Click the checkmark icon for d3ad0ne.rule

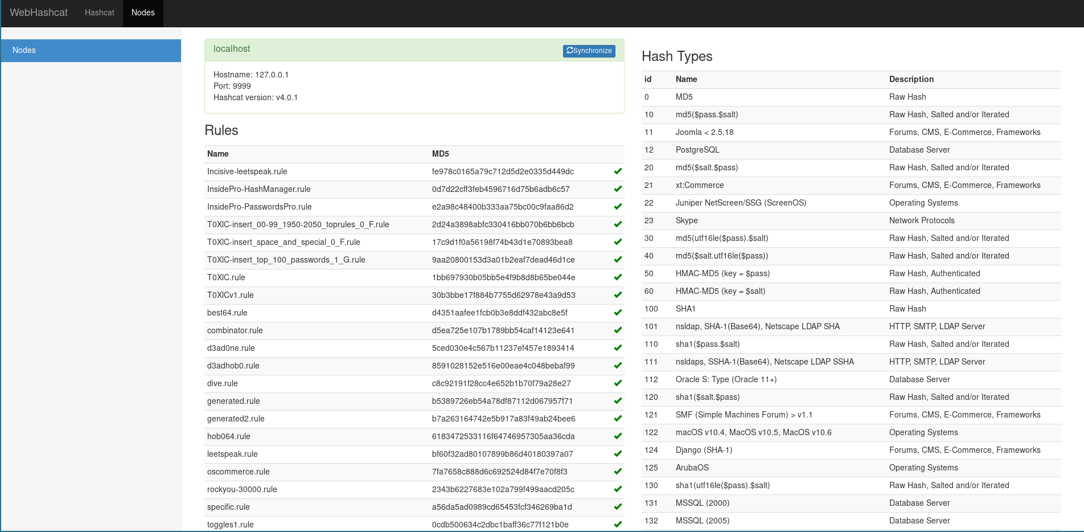coord(618,348)
